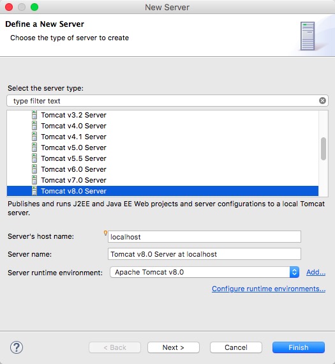
Task: Click the server list vertical scrollbar
Action: click(324, 149)
